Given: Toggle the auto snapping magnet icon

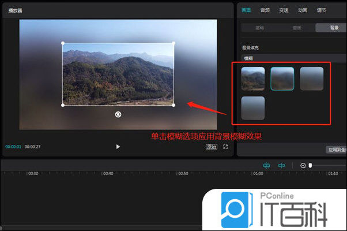Looking at the screenshot, I should click(266, 165).
